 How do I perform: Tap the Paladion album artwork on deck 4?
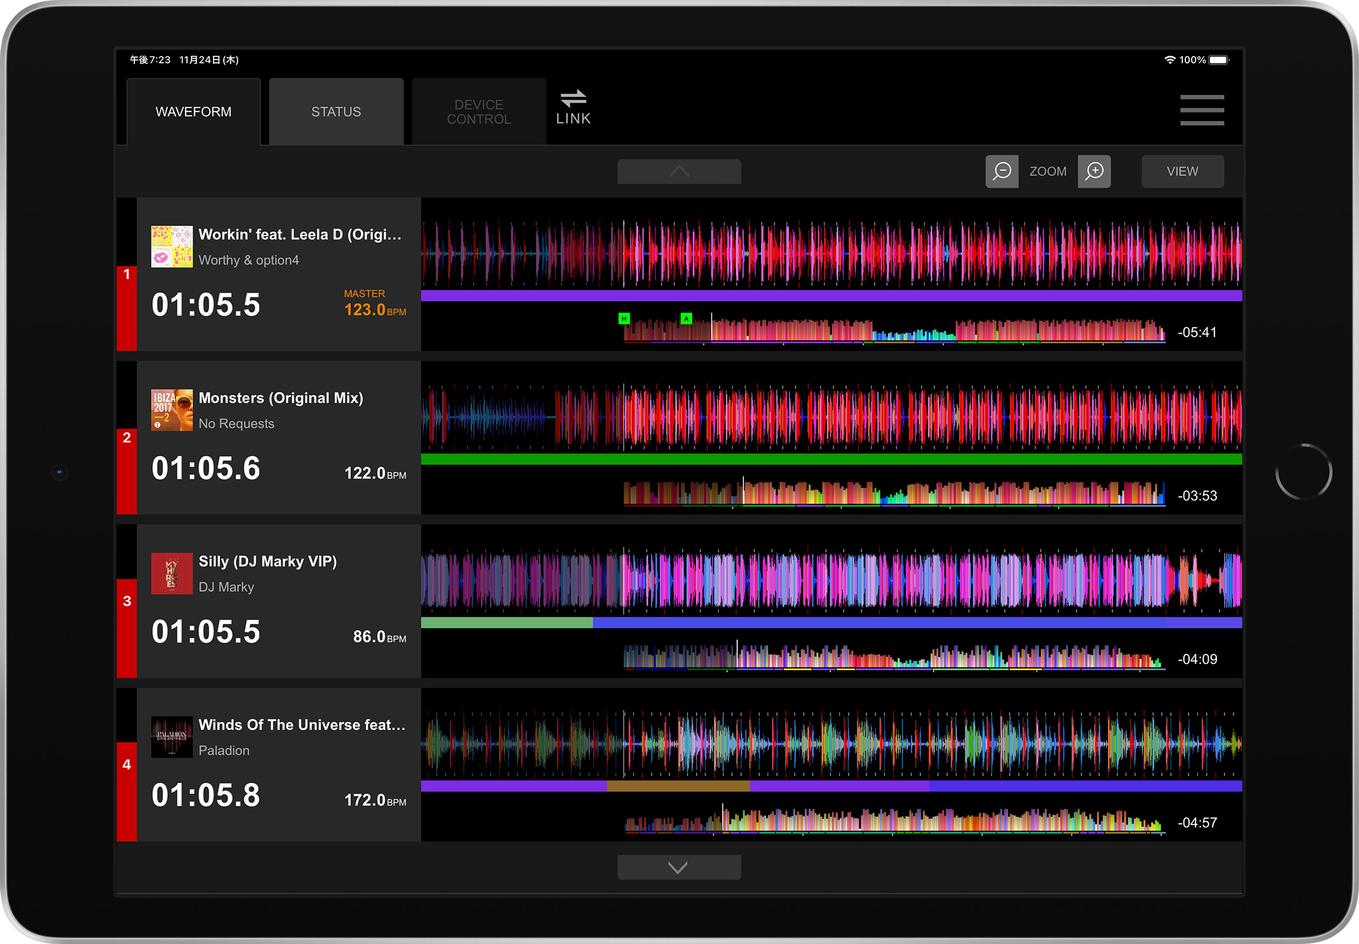172,737
